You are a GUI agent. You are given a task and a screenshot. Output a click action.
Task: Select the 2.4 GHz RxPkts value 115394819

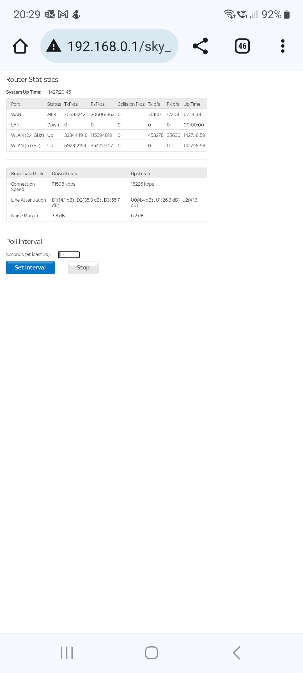tap(101, 135)
